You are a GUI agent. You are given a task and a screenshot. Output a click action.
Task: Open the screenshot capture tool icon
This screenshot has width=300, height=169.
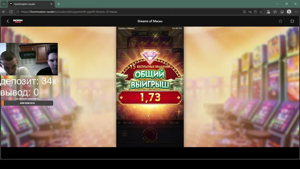click(282, 12)
